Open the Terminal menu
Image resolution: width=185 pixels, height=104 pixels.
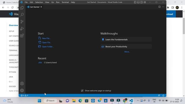tap(65, 2)
